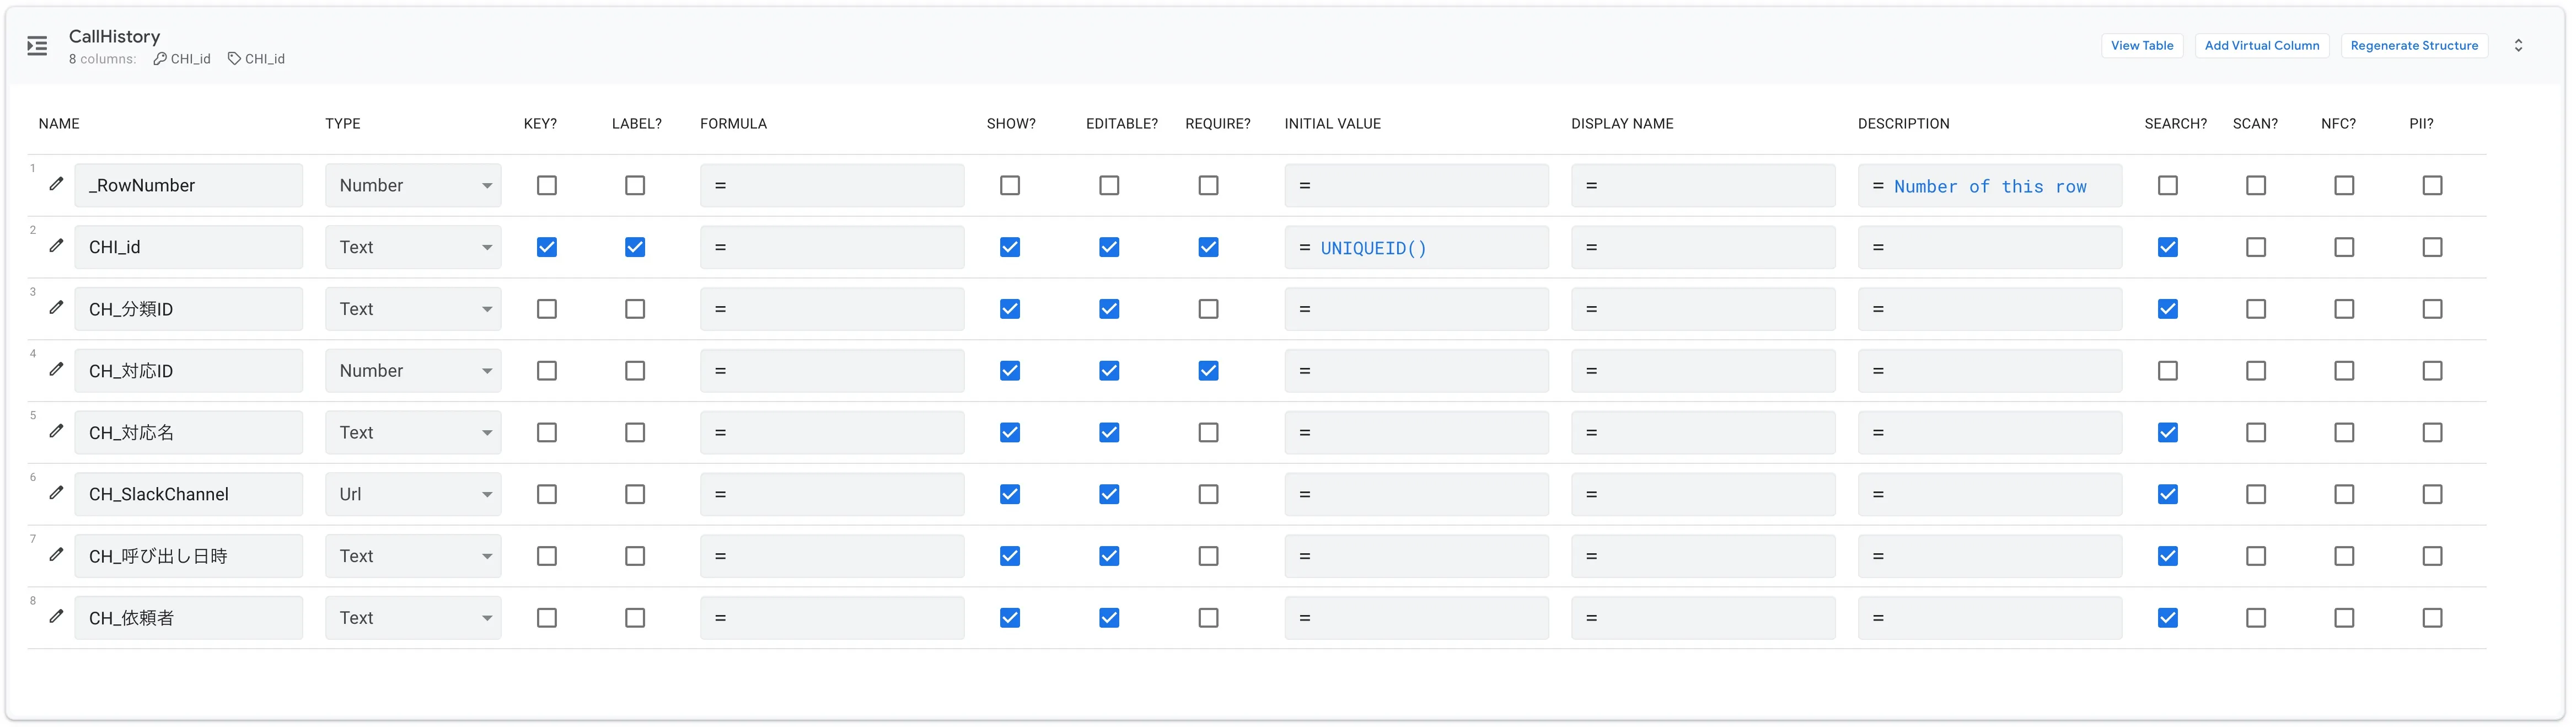Click the pencil icon next to CH_対応ID
Viewport: 2576px width, 727px height.
57,370
